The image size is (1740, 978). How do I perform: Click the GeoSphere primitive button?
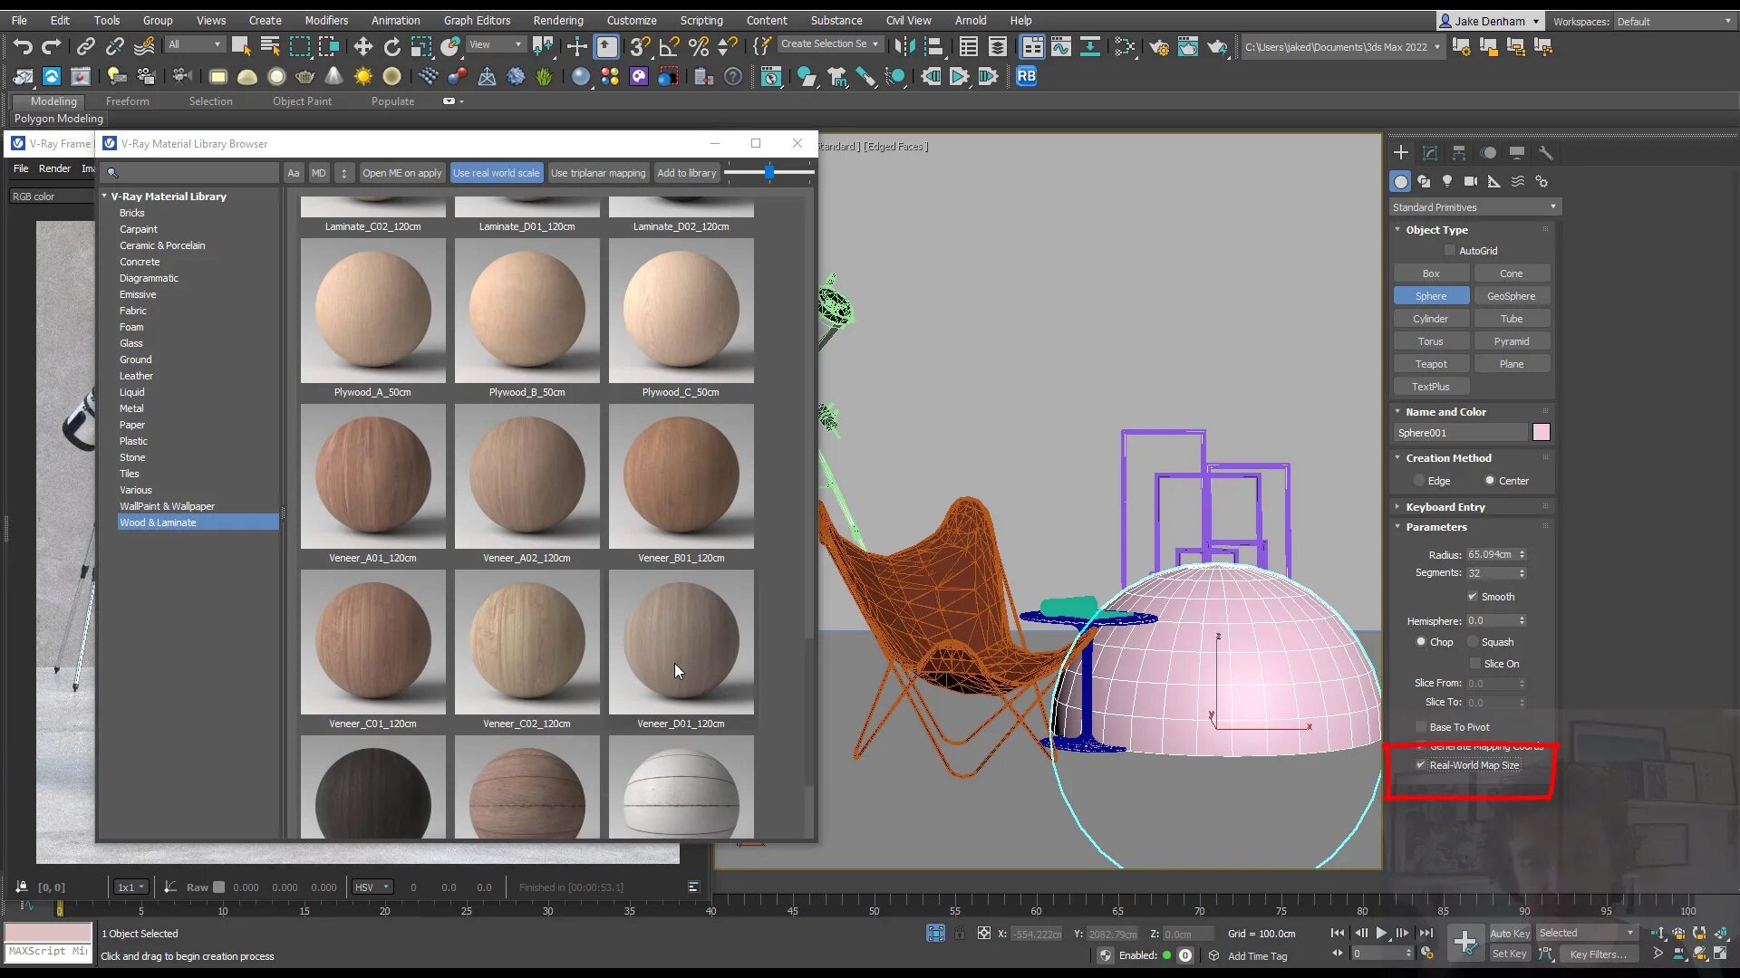(1511, 296)
